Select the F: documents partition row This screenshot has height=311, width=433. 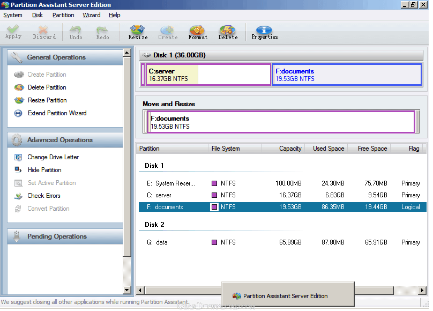click(282, 207)
